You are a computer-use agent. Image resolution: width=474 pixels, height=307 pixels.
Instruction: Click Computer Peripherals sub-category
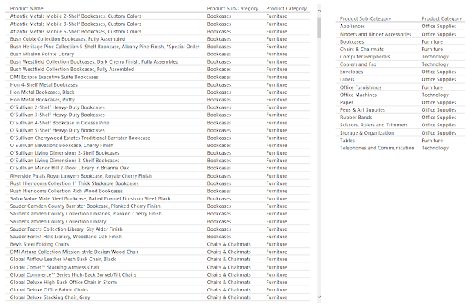point(364,57)
